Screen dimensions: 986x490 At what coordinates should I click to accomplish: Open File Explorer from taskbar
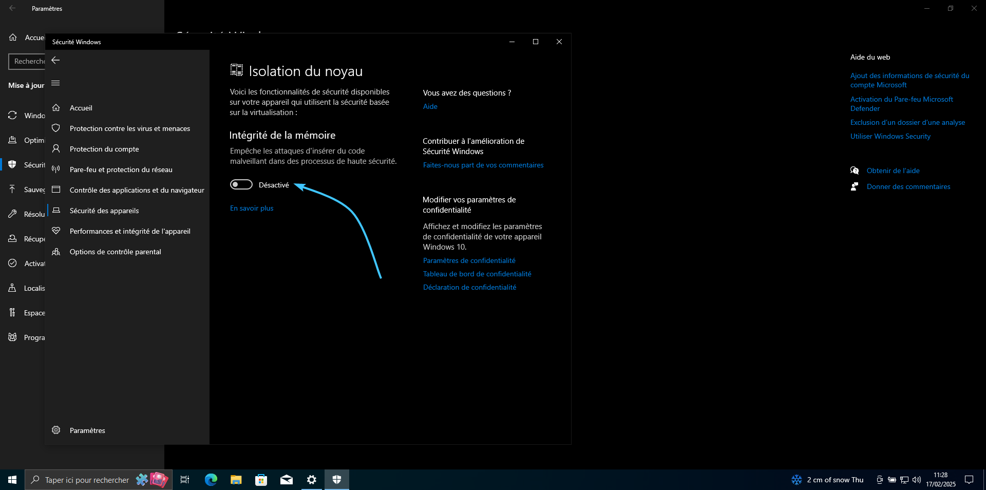(x=236, y=480)
